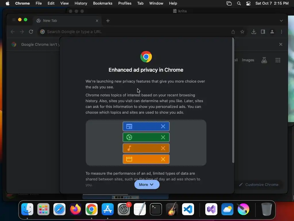
Task: Open TextEdit from the Dock
Action: (x=140, y=209)
